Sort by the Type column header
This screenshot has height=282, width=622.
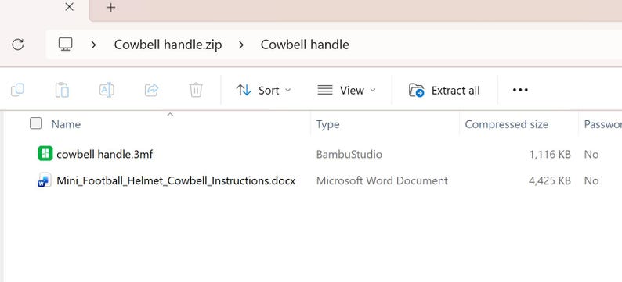point(327,124)
